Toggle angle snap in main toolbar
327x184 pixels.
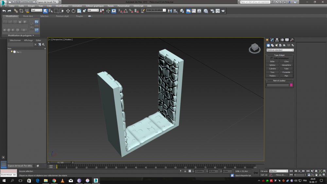point(126,11)
